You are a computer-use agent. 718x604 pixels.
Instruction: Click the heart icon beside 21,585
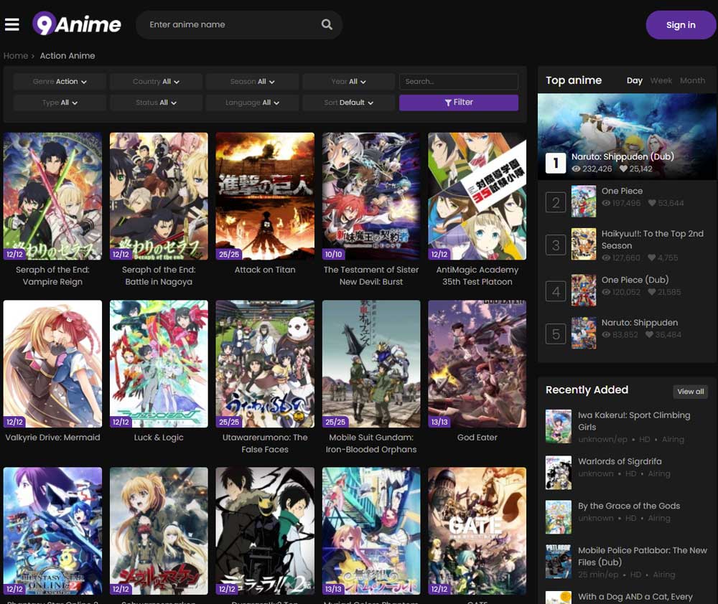point(652,292)
